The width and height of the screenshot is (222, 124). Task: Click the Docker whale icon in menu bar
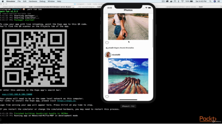click(171, 1)
